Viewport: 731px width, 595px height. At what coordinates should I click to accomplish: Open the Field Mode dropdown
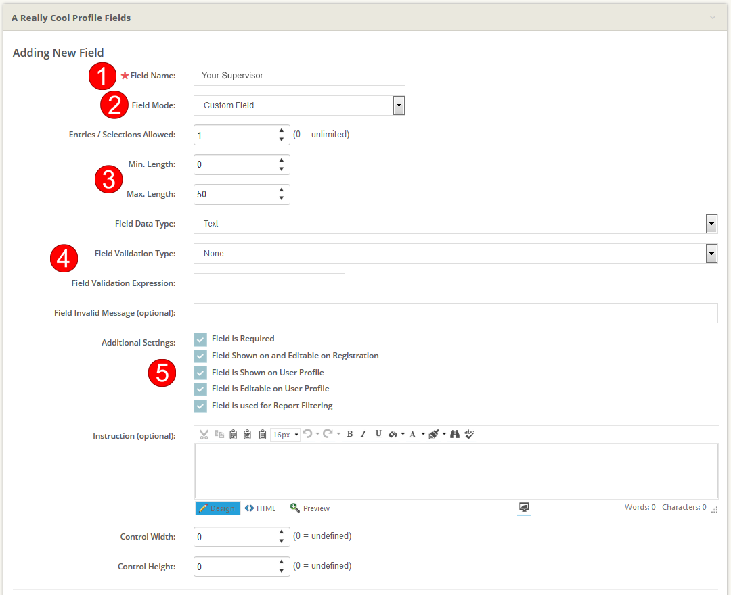coord(399,105)
